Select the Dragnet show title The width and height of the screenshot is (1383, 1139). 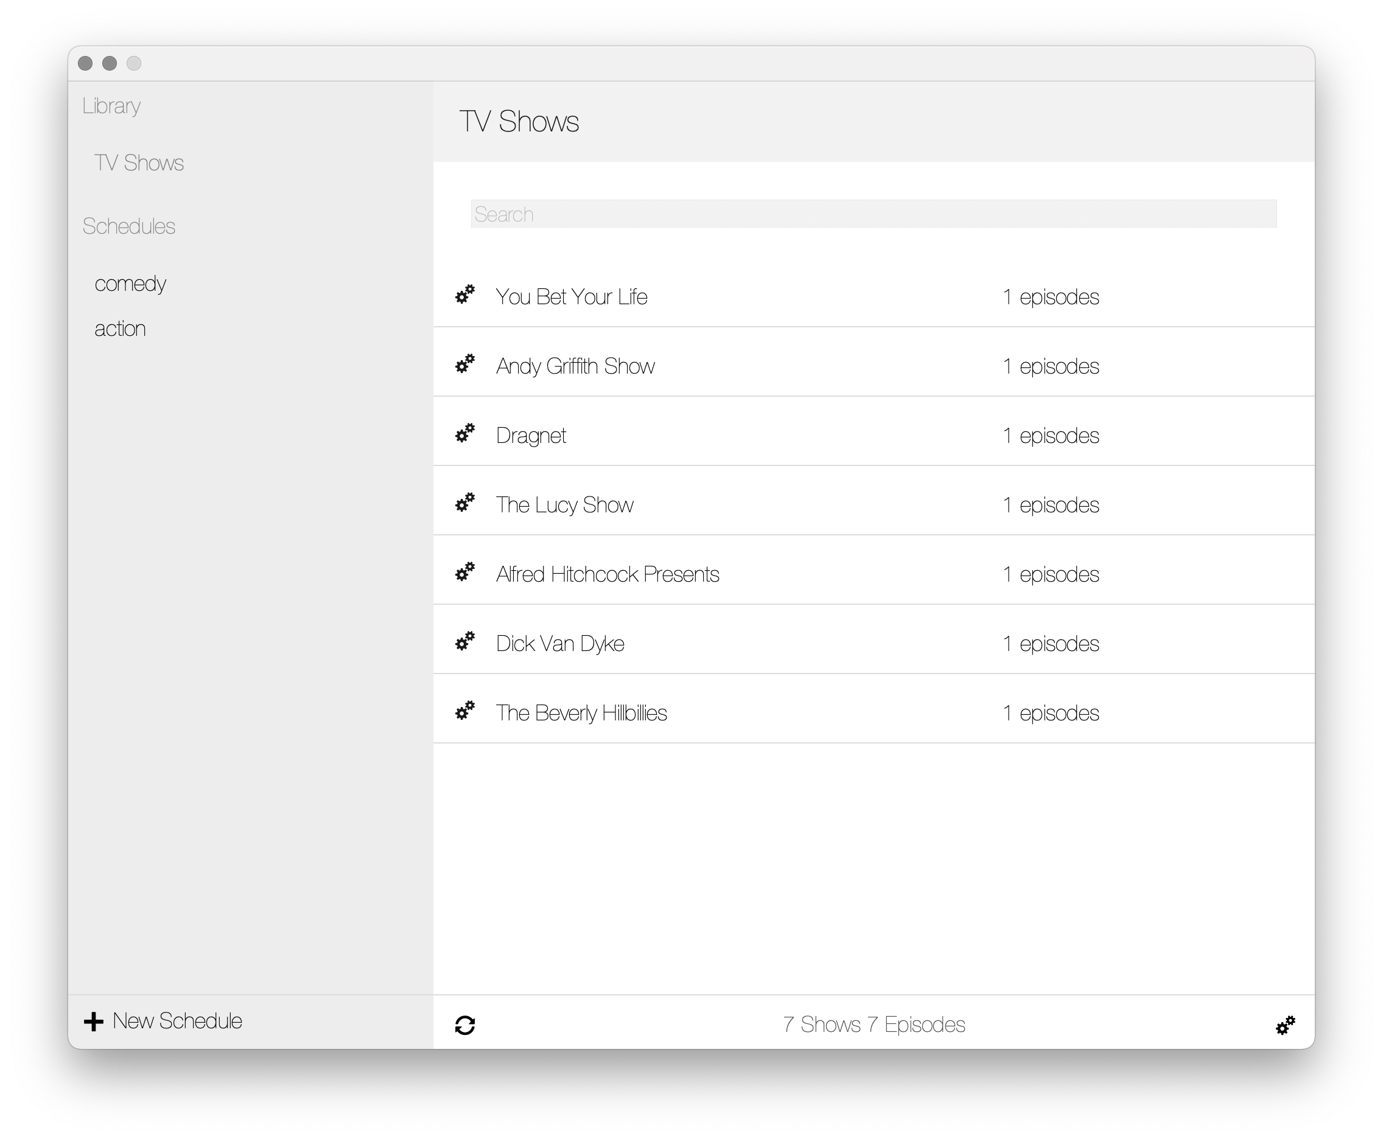coord(530,436)
